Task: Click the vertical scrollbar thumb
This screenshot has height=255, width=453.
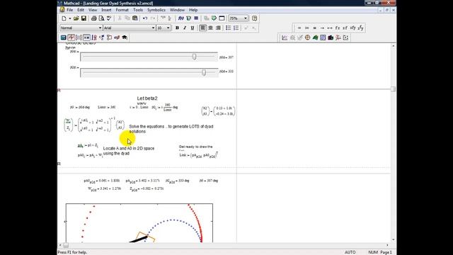Action: (394, 89)
